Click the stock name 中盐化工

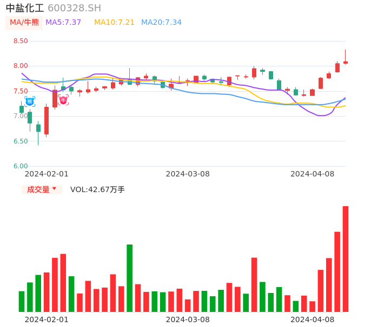[x=25, y=8]
